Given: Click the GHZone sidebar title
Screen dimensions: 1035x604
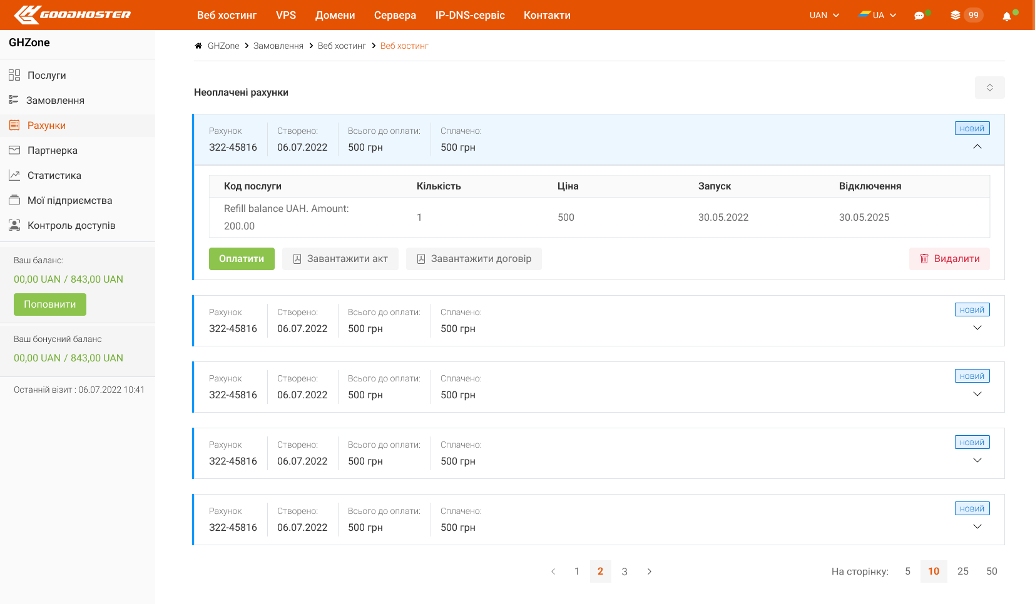Looking at the screenshot, I should [29, 43].
